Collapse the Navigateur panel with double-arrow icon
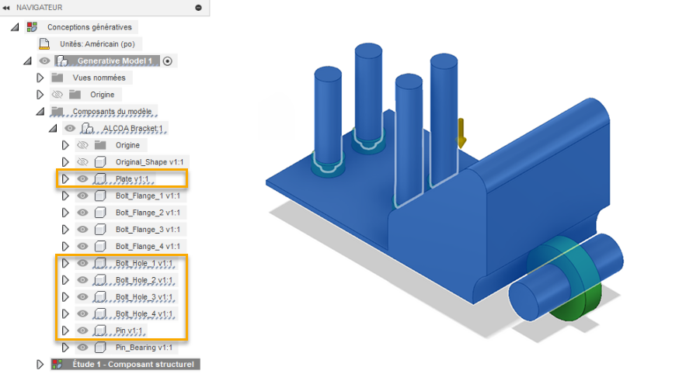This screenshot has height=374, width=693. click(x=6, y=8)
